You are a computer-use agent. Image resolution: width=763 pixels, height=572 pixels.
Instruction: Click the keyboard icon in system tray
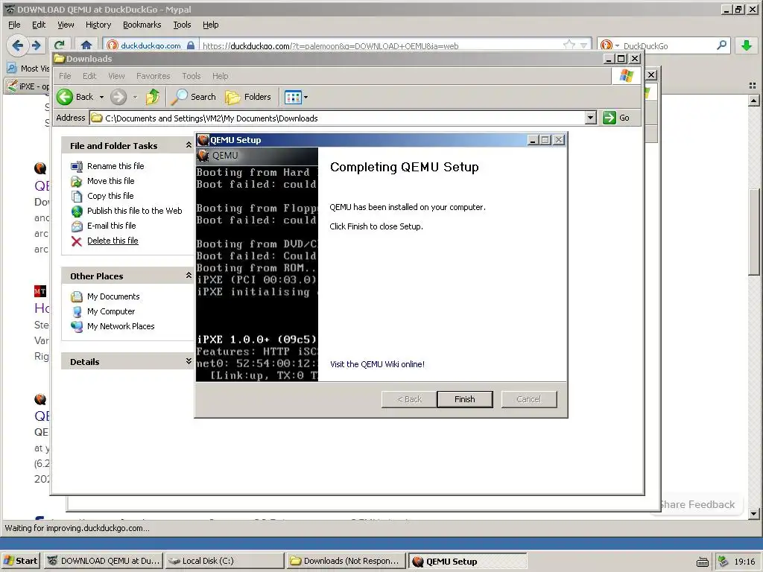coord(702,562)
